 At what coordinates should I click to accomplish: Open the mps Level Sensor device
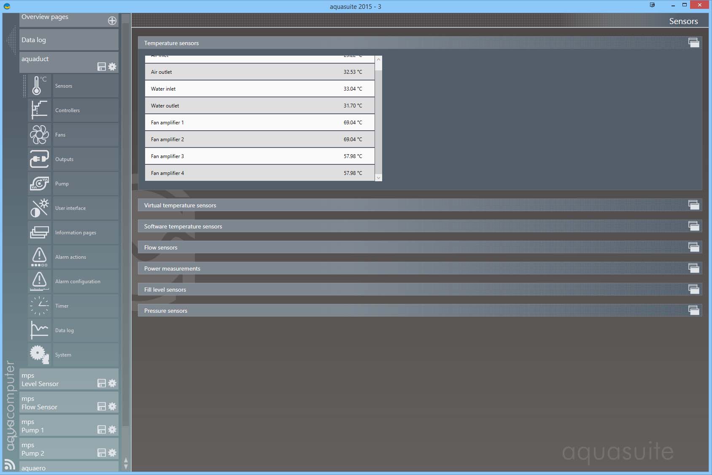click(x=69, y=379)
